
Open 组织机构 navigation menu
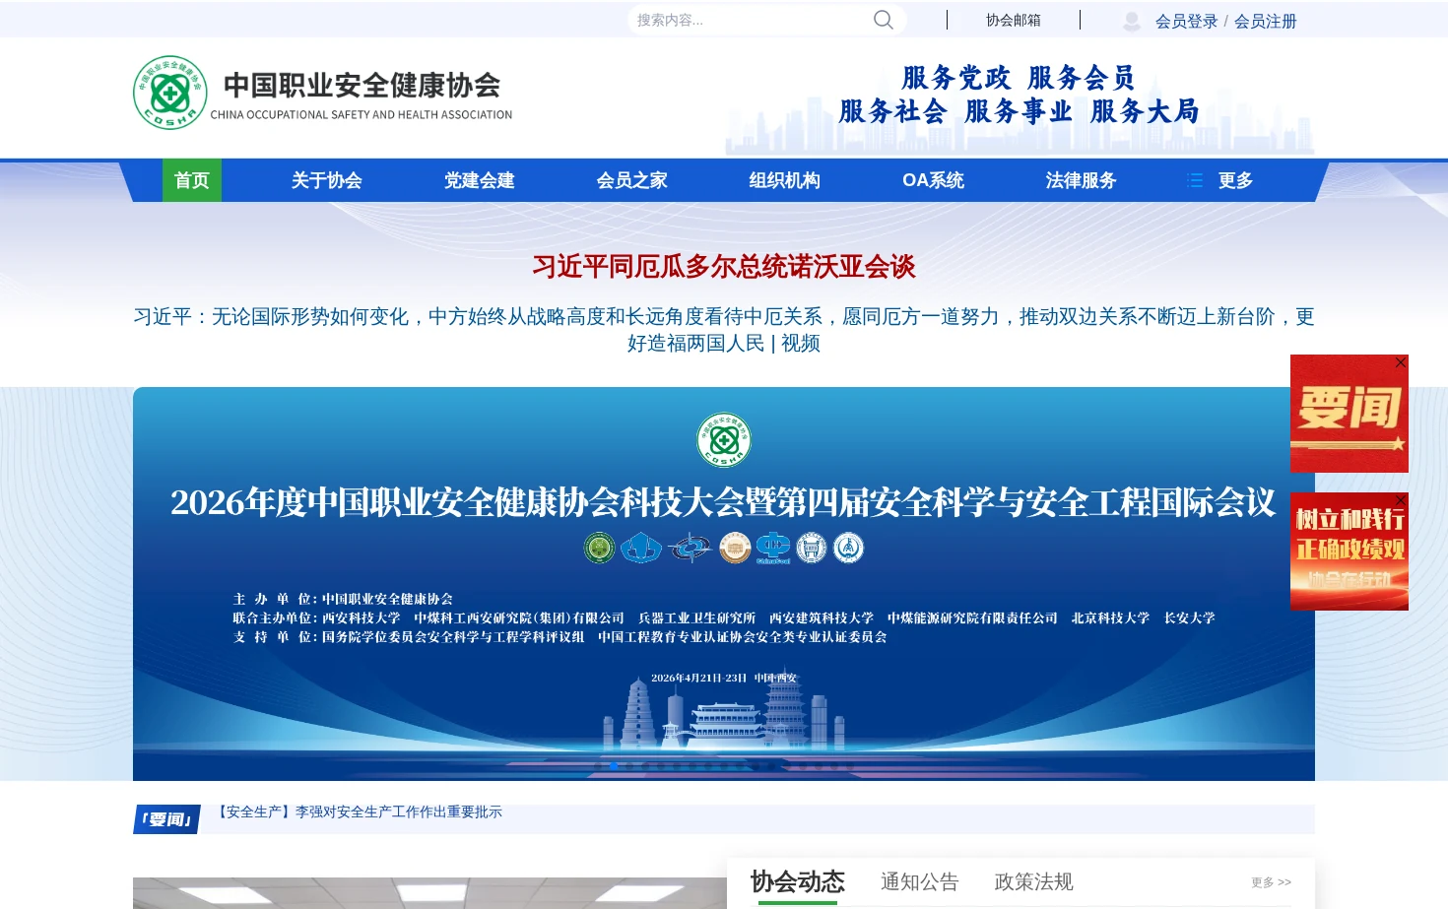(x=785, y=180)
